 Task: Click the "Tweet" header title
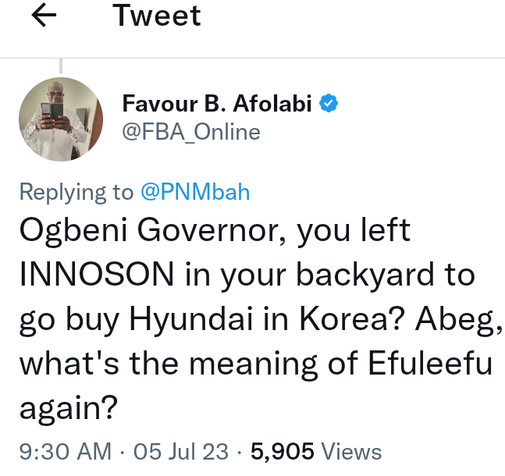[x=157, y=16]
